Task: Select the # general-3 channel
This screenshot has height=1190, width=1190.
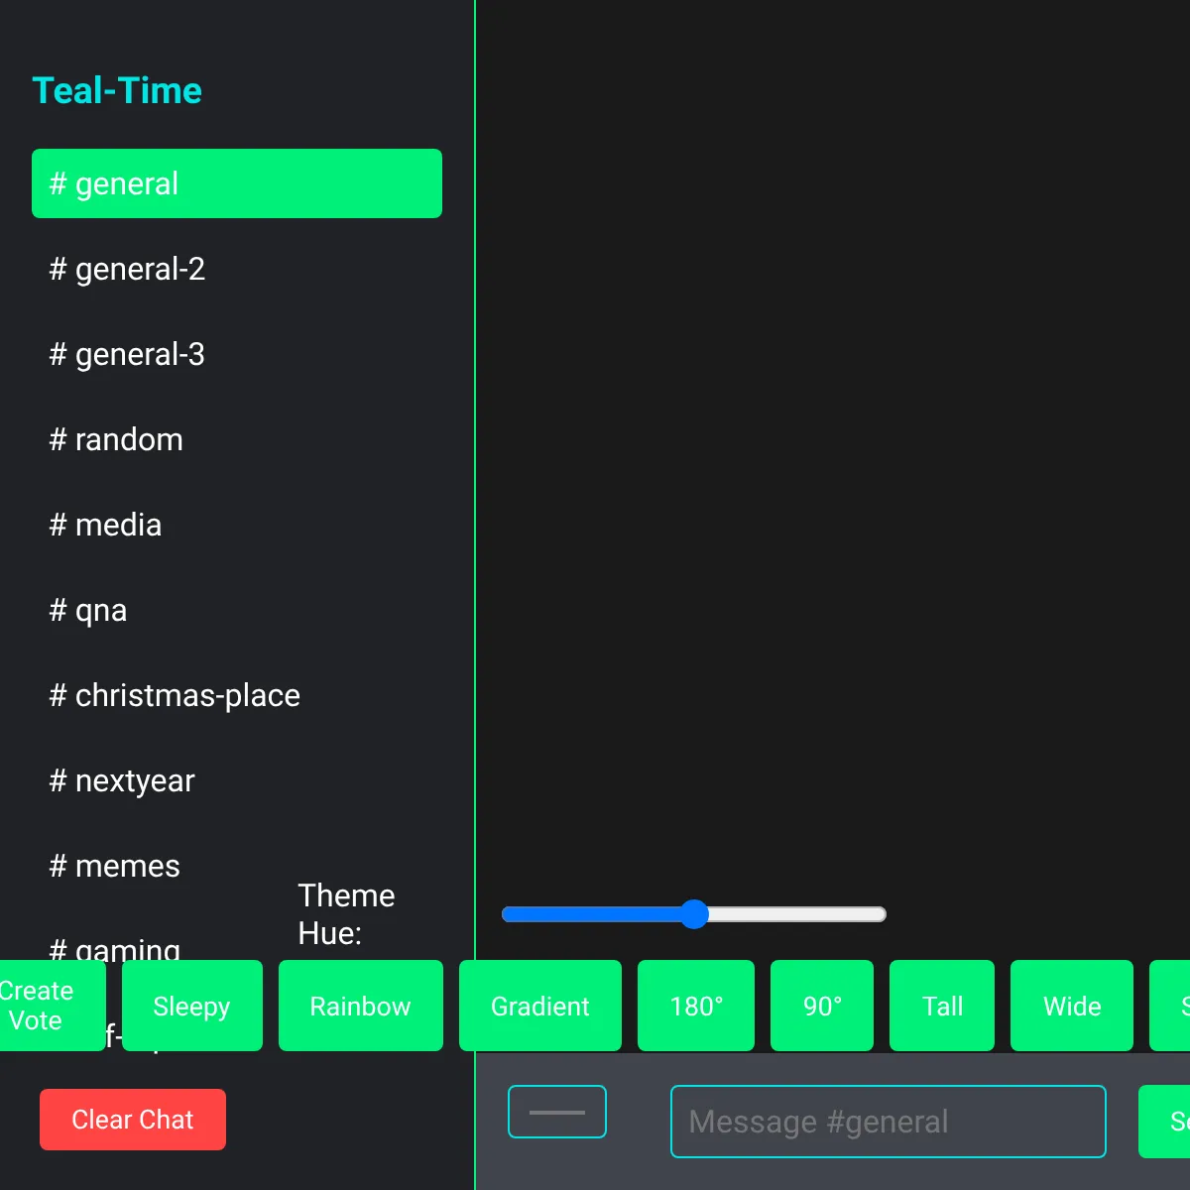Action: click(237, 354)
